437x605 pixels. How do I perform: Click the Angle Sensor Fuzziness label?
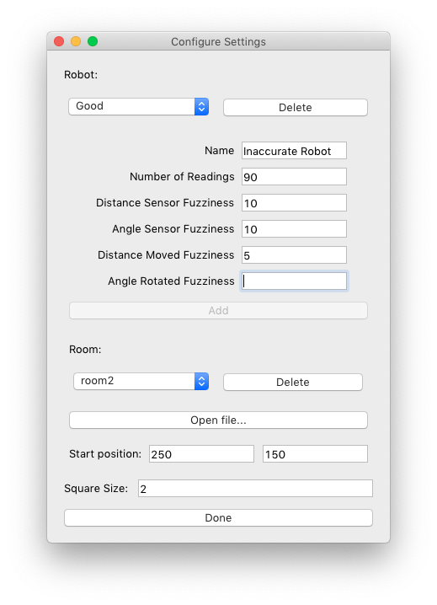pos(173,229)
